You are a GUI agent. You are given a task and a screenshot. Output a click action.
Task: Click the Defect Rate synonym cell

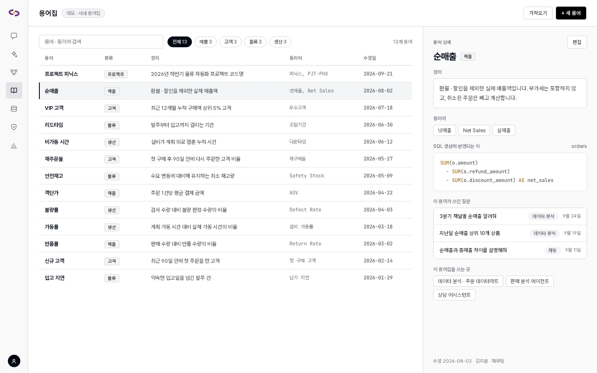point(305,210)
